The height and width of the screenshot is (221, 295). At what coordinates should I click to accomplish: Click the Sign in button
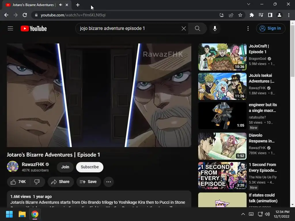tap(271, 28)
